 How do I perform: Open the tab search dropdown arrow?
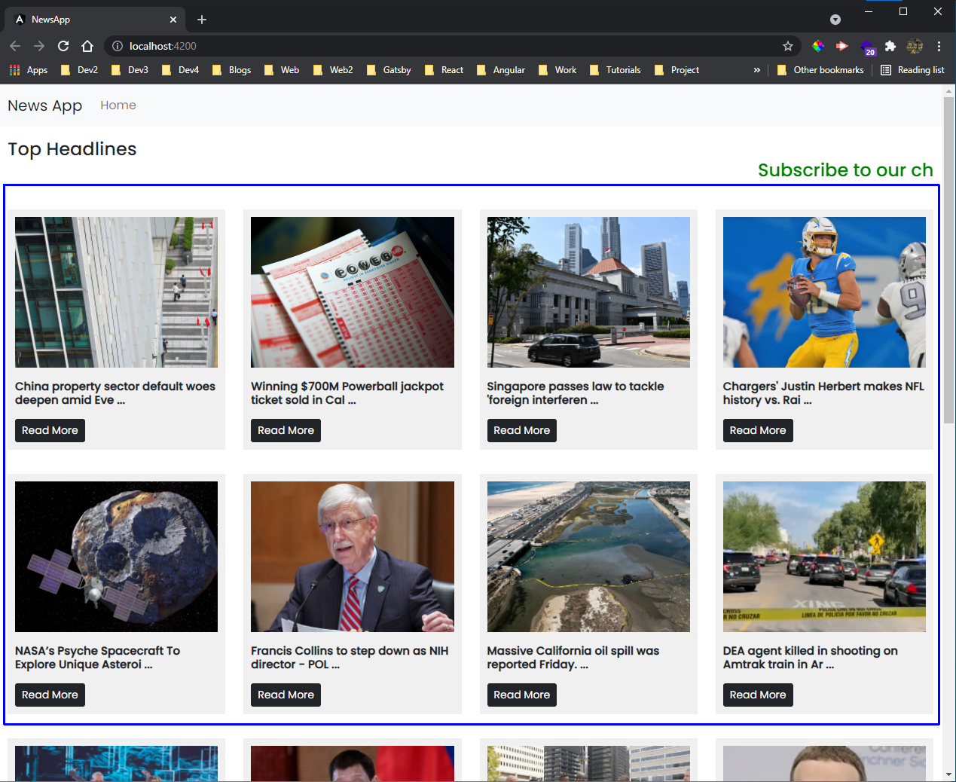point(835,20)
